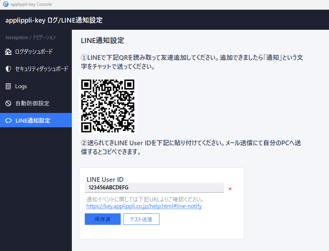
Task: Click the LINE通知設定 page heading
Action: (102, 41)
